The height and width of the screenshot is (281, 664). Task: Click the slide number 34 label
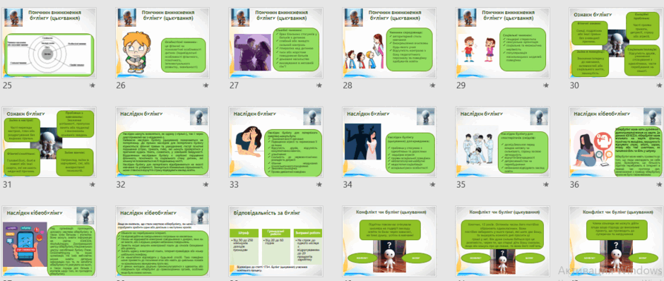[348, 184]
